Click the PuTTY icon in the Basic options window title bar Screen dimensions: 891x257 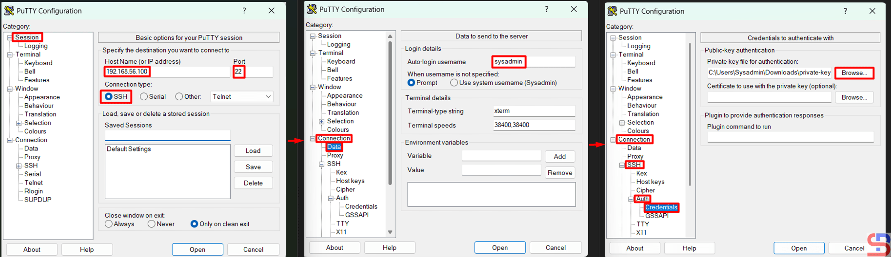point(9,11)
